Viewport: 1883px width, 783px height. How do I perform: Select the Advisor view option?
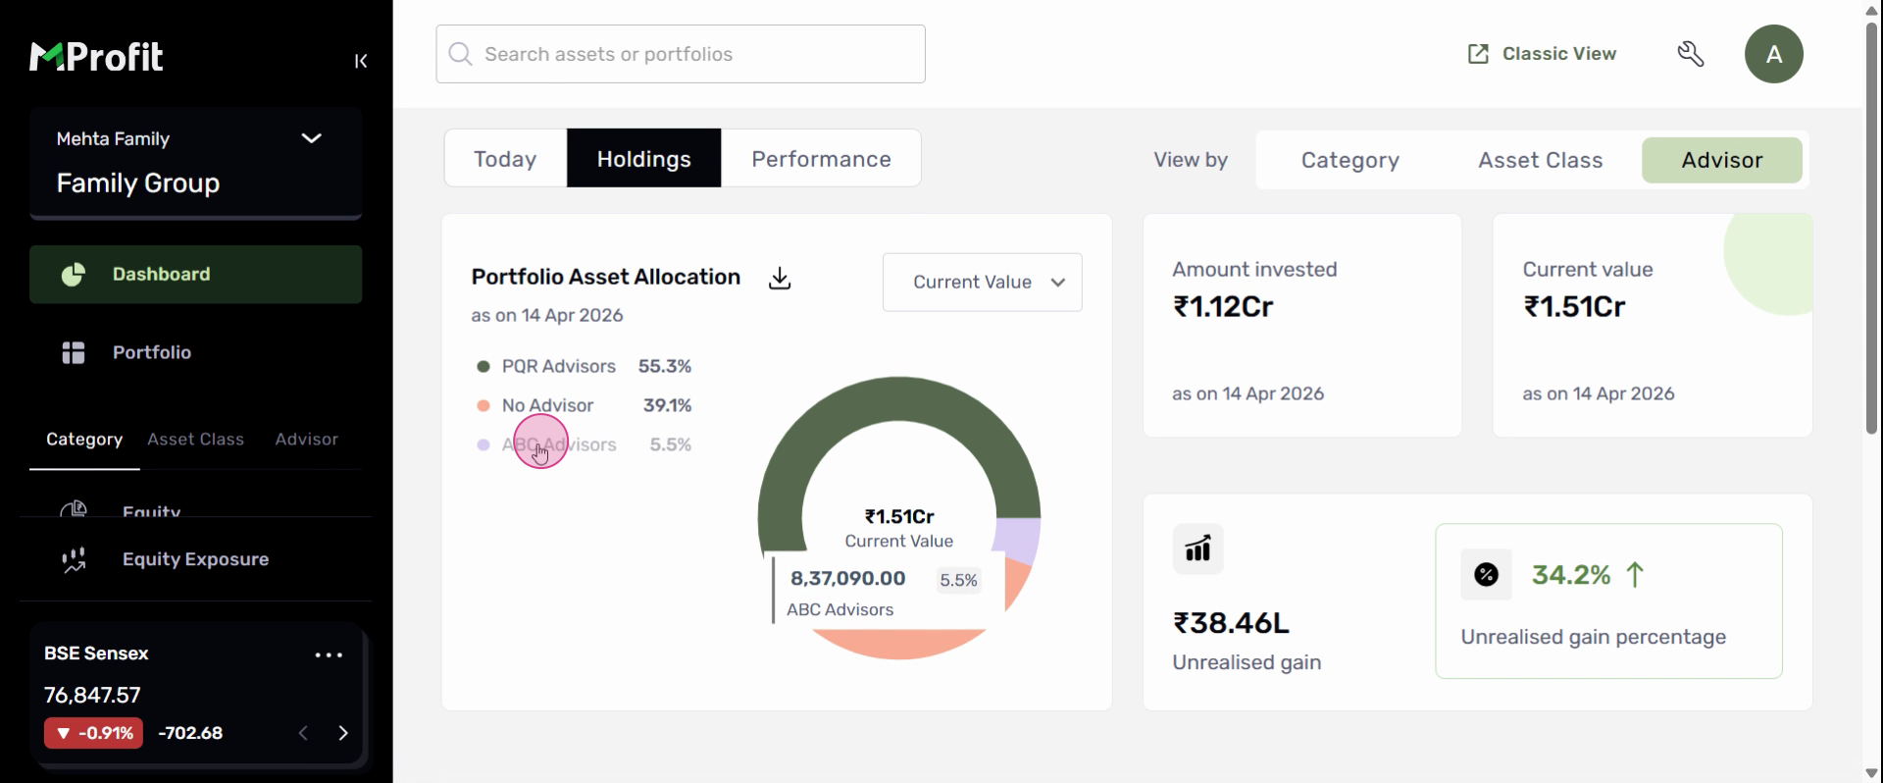click(x=1721, y=160)
